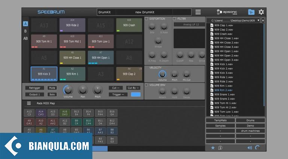This screenshot has height=159, width=288.
Task: Click the Velocity Pitch knob
Action: (174, 74)
